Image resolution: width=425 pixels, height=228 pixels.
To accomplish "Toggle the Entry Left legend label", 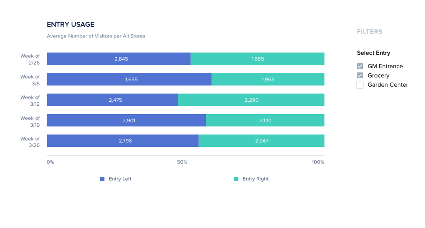I will pyautogui.click(x=120, y=179).
